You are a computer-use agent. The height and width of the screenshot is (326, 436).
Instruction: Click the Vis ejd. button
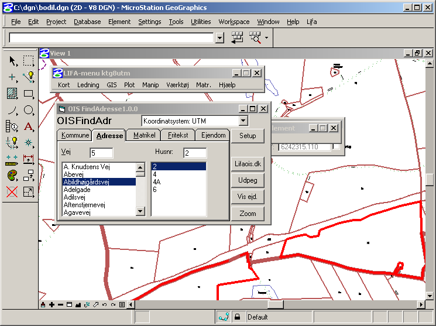pyautogui.click(x=248, y=197)
